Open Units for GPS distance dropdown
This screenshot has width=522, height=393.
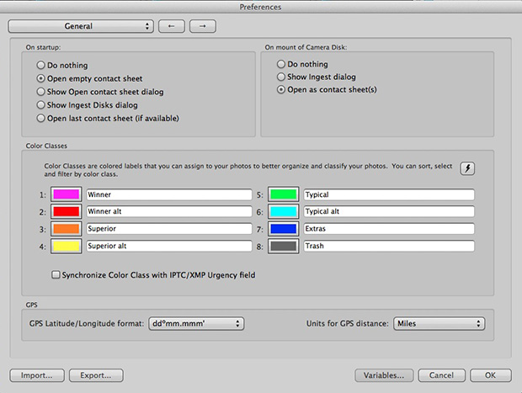pos(439,323)
